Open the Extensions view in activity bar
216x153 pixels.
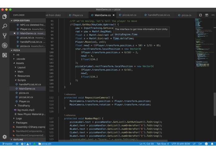5,55
